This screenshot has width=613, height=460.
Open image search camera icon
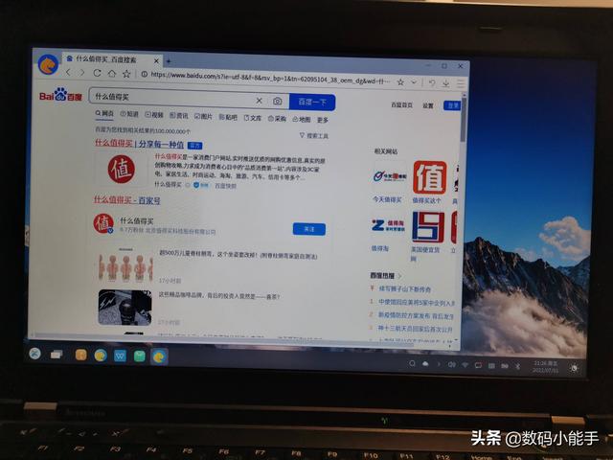tap(277, 102)
